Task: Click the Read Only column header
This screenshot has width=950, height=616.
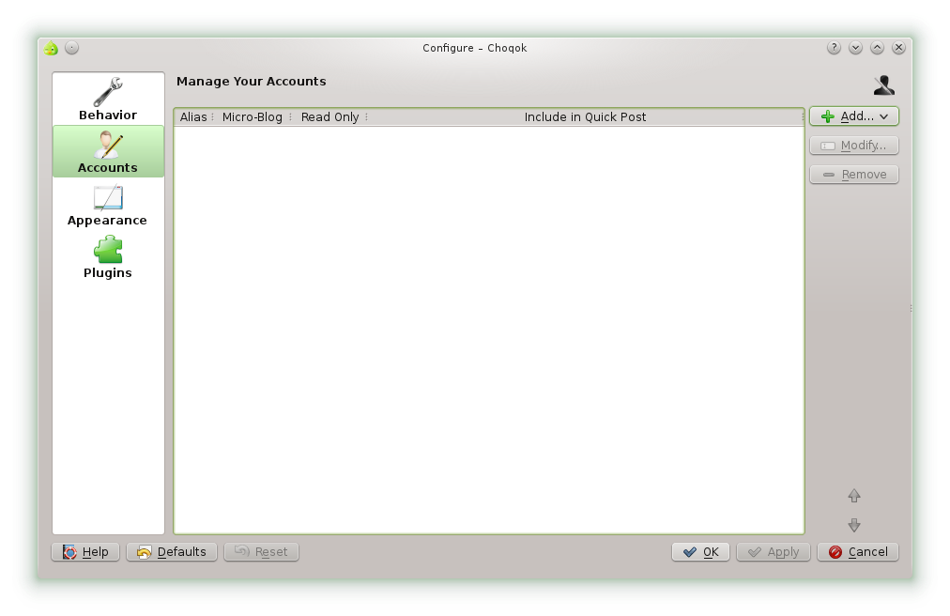Action: click(x=329, y=117)
